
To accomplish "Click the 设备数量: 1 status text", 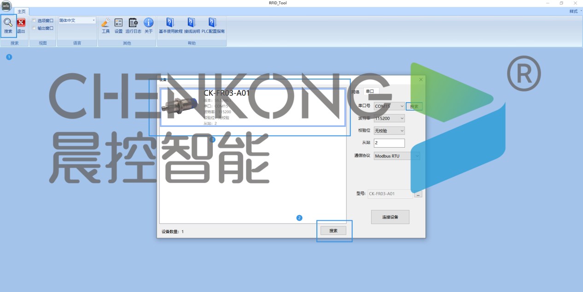I will coord(173,231).
